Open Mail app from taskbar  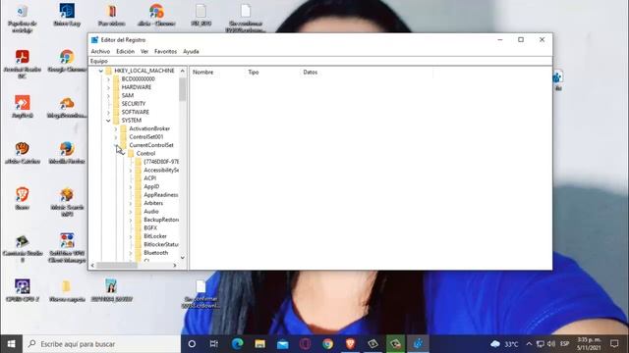click(x=282, y=344)
